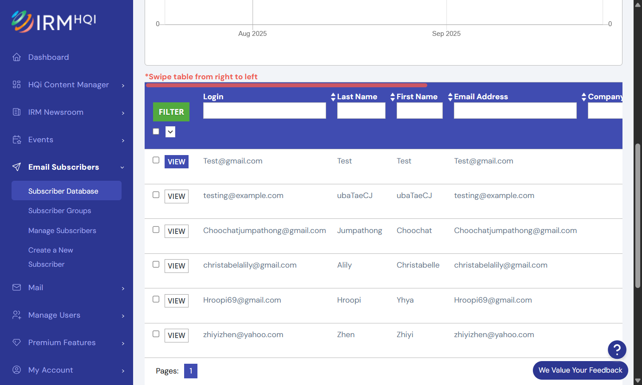View the Test@gmail.com subscriber record

[x=177, y=162]
